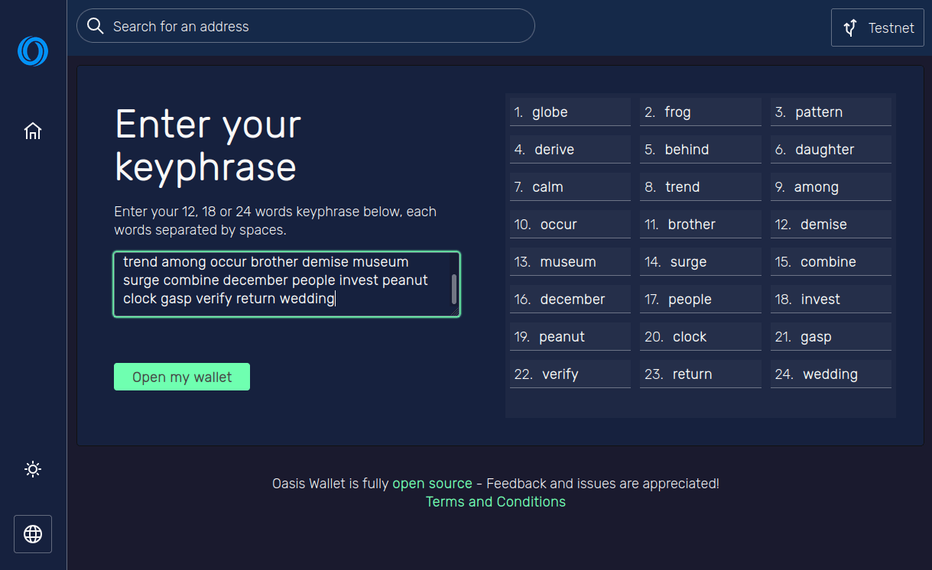Click inside the keyphrase text area
The height and width of the screenshot is (570, 932).
pos(287,284)
